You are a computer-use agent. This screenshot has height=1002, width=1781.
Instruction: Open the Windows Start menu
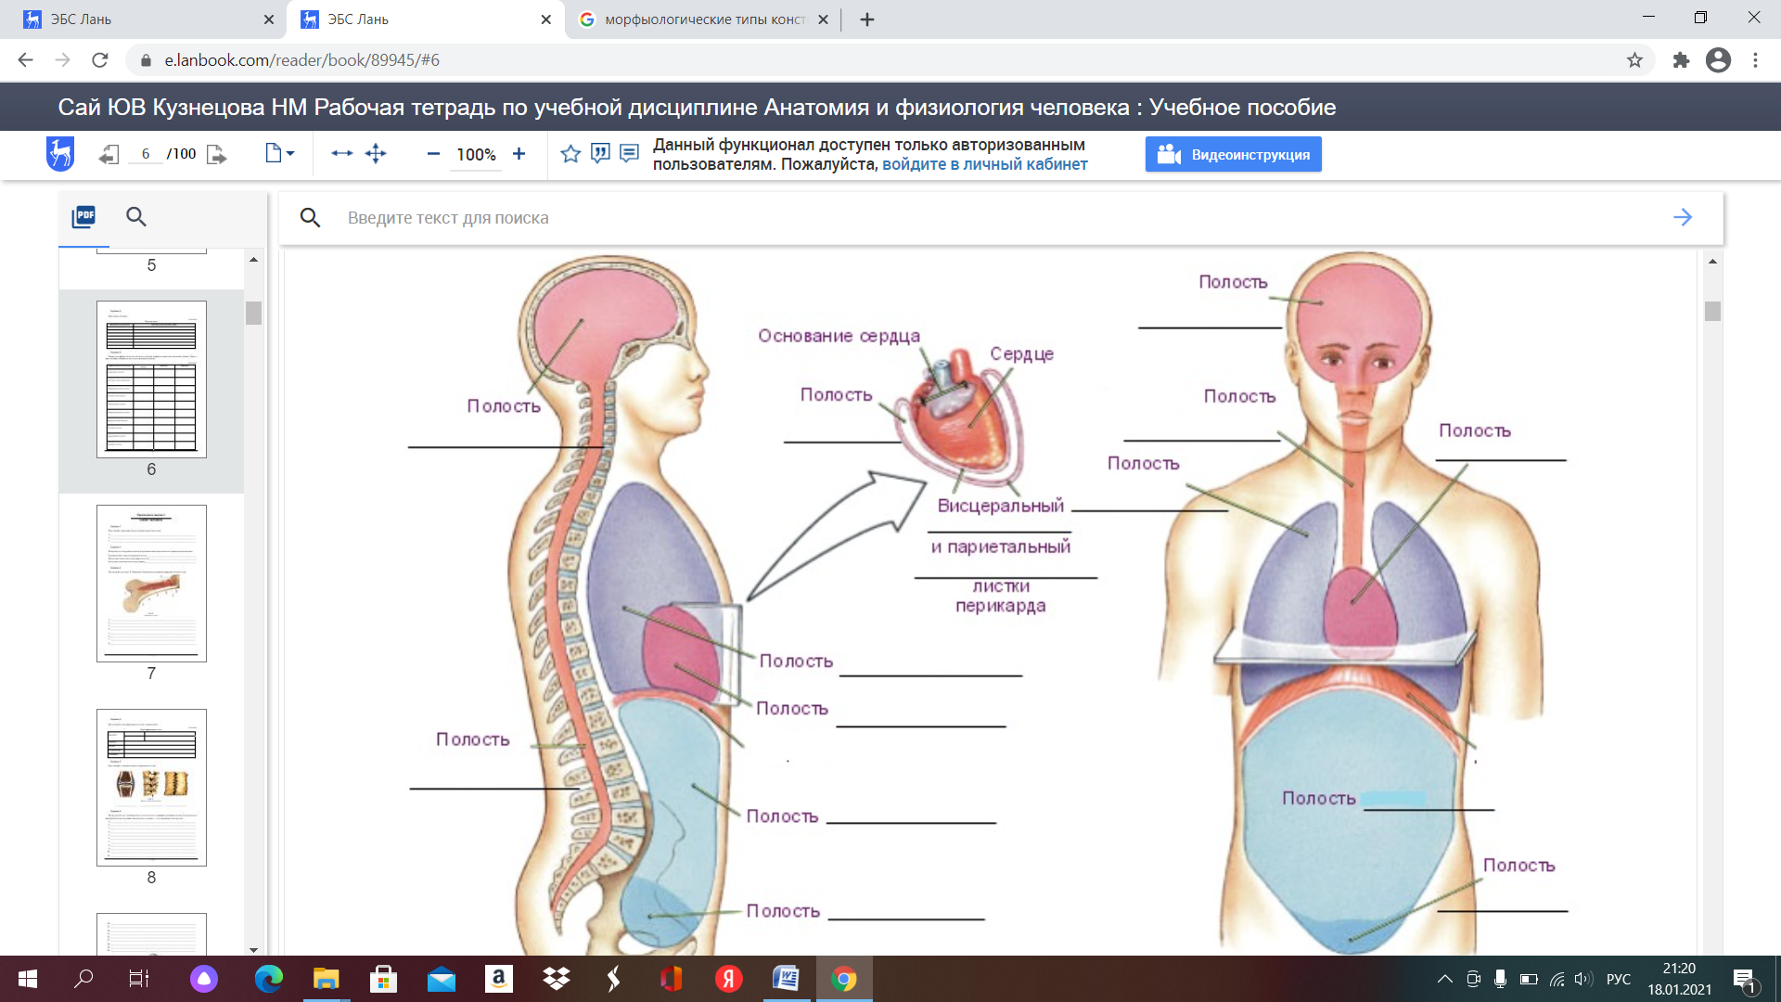[28, 979]
